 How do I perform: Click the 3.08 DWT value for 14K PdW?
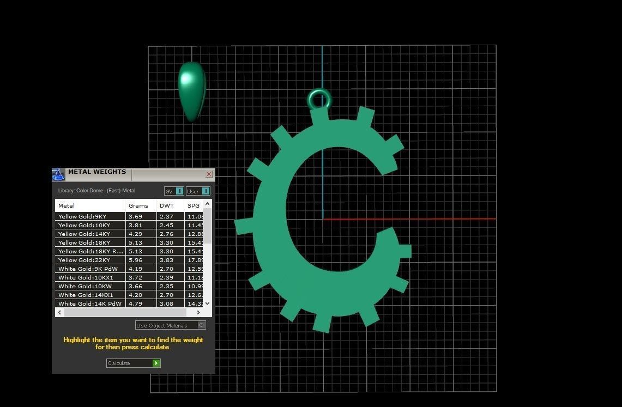coord(166,303)
